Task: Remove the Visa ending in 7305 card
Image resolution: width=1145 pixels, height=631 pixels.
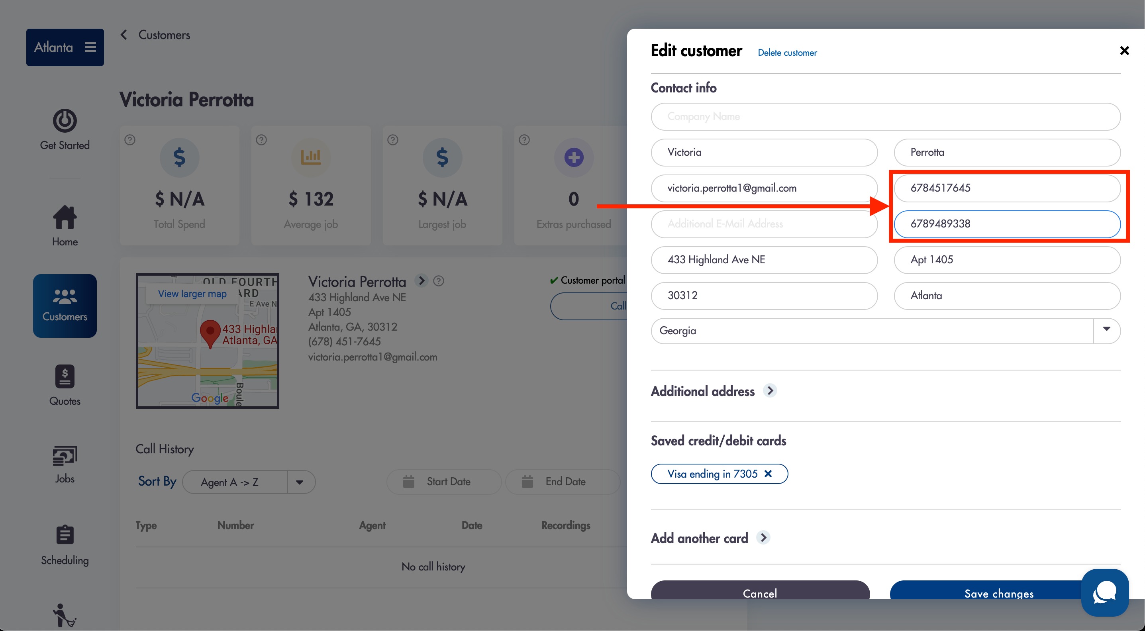Action: tap(768, 474)
